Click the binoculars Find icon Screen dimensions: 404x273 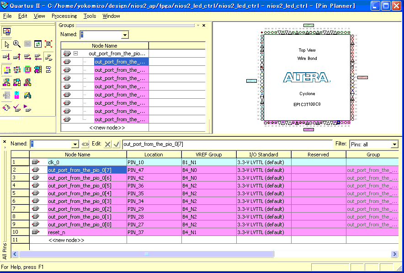(x=27, y=96)
